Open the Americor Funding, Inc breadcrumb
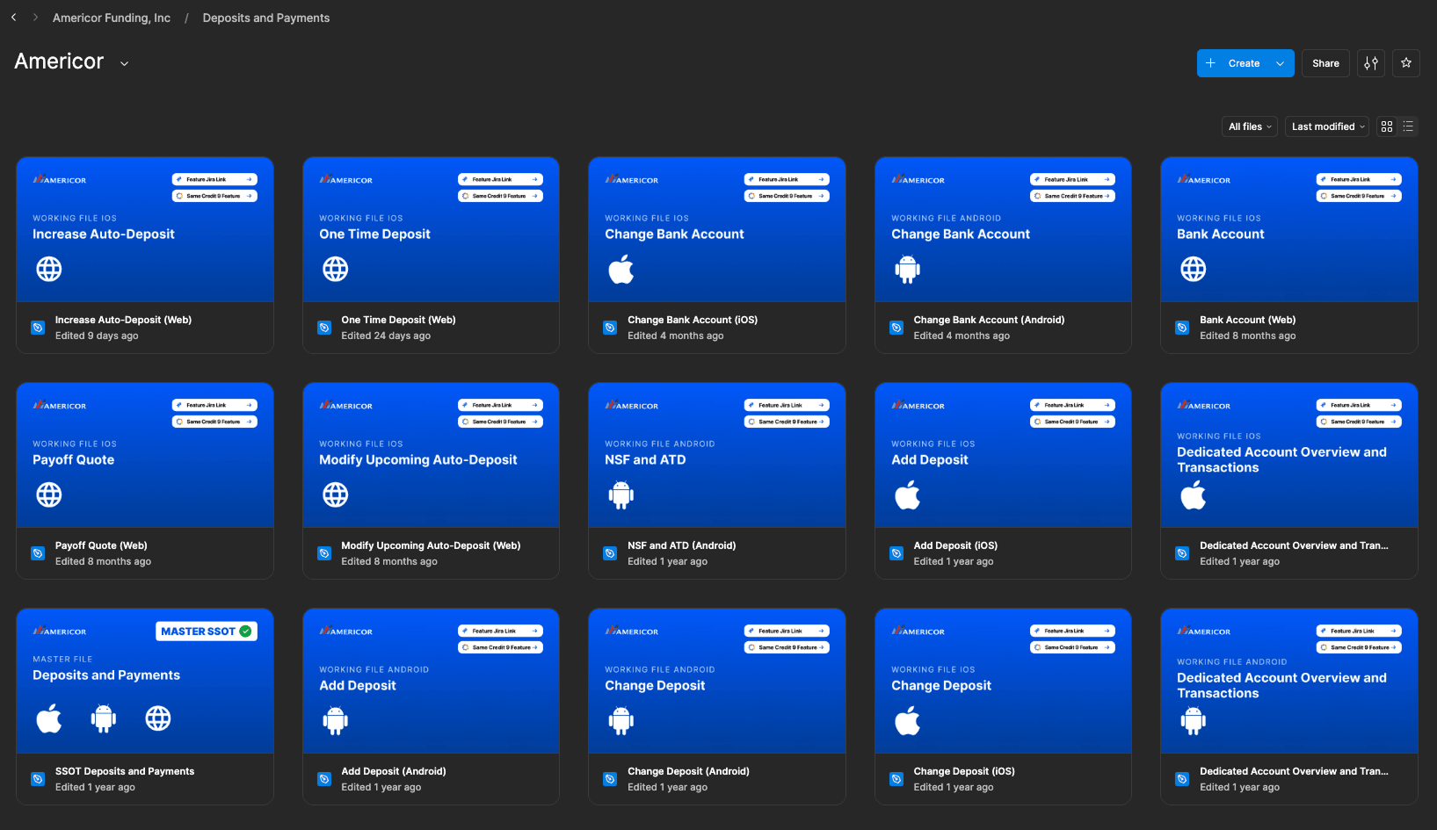1437x830 pixels. click(112, 18)
